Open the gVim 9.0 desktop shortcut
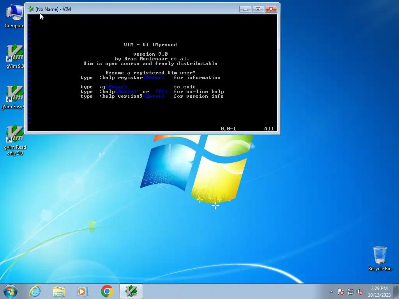 15,56
